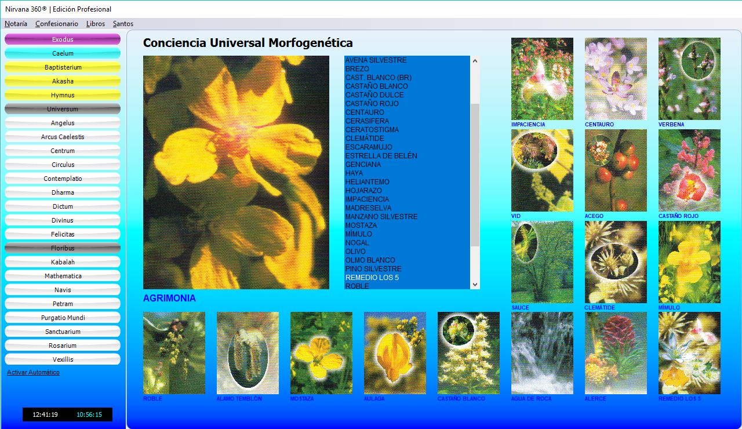Open the Sanctuarium module

click(63, 332)
